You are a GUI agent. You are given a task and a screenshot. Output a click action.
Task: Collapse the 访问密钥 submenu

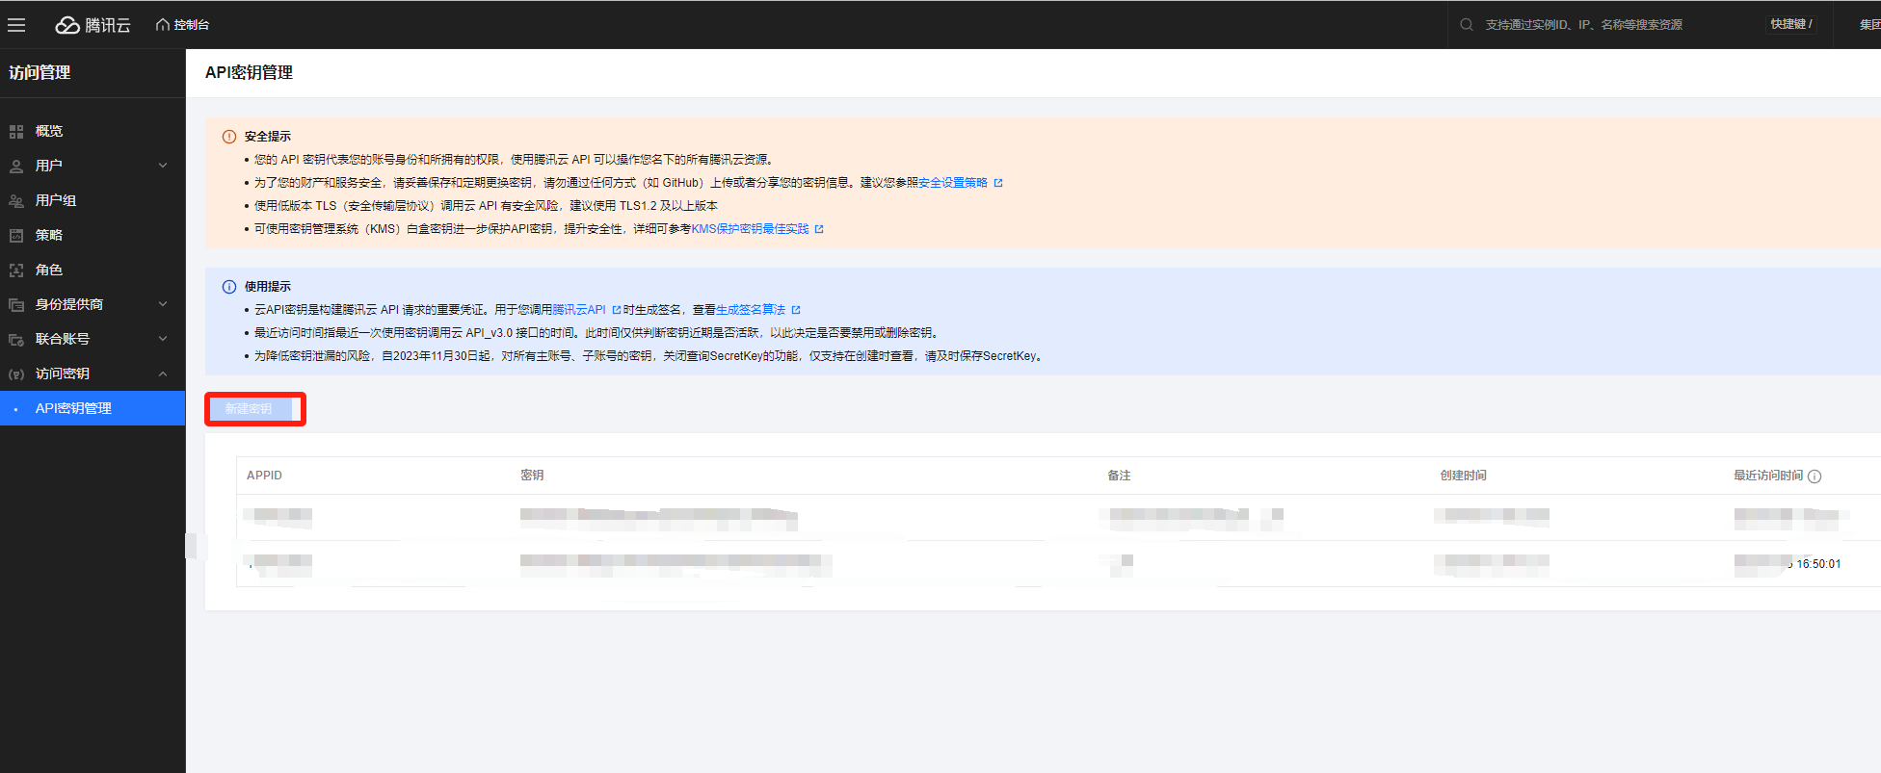point(163,374)
